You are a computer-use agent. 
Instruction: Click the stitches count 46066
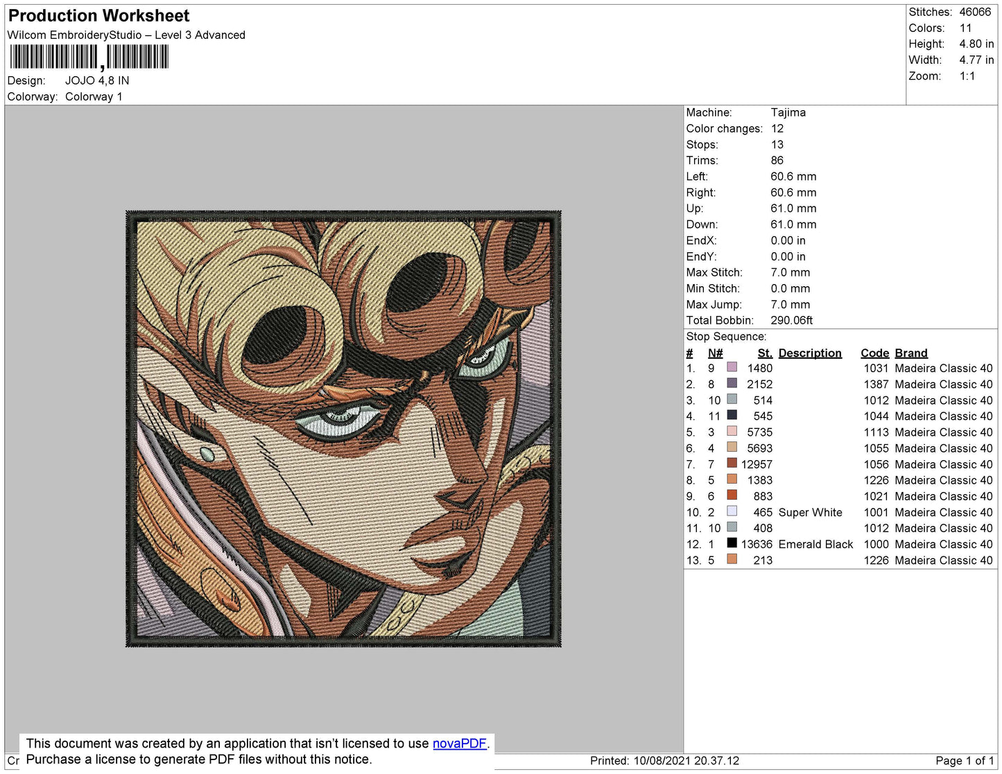(x=975, y=12)
